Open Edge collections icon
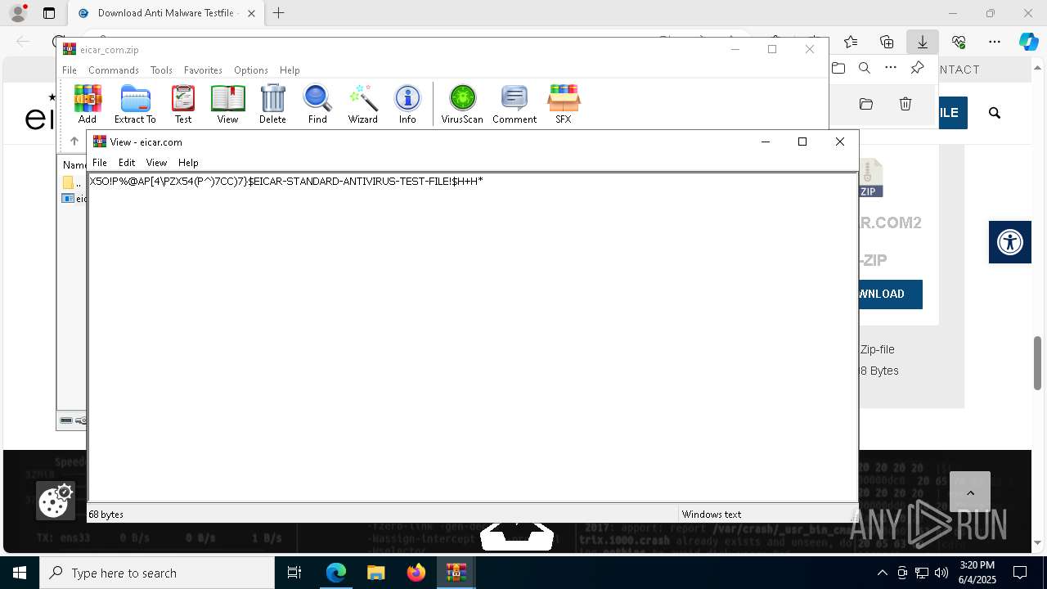This screenshot has height=589, width=1047. 887,42
